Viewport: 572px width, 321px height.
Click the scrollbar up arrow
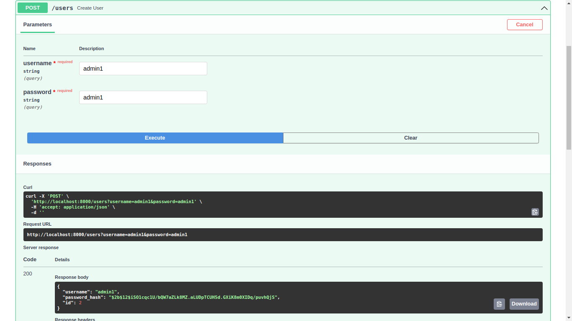(x=568, y=4)
